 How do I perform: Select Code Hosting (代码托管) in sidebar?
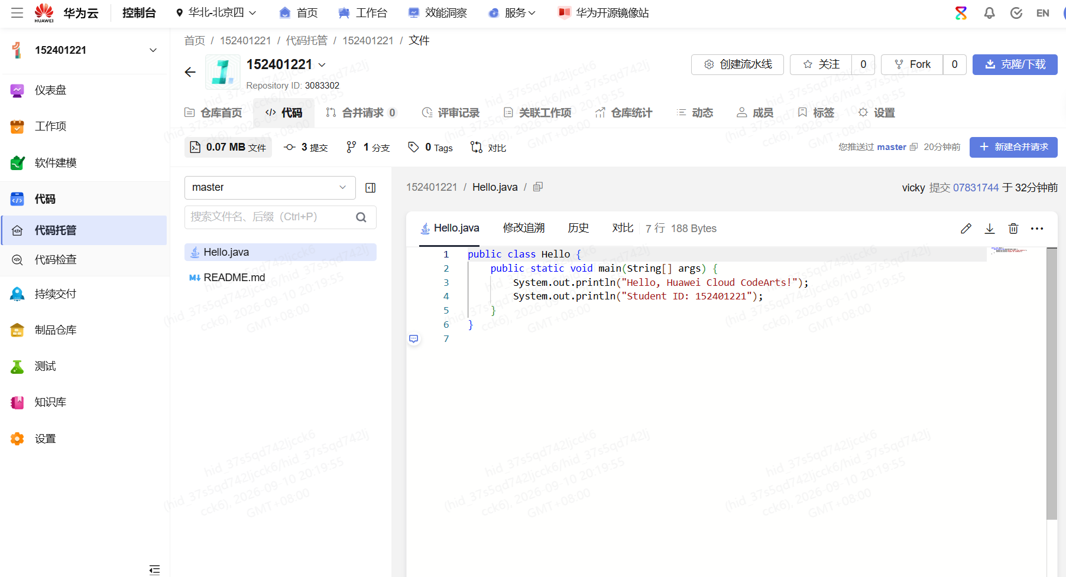[x=84, y=230]
